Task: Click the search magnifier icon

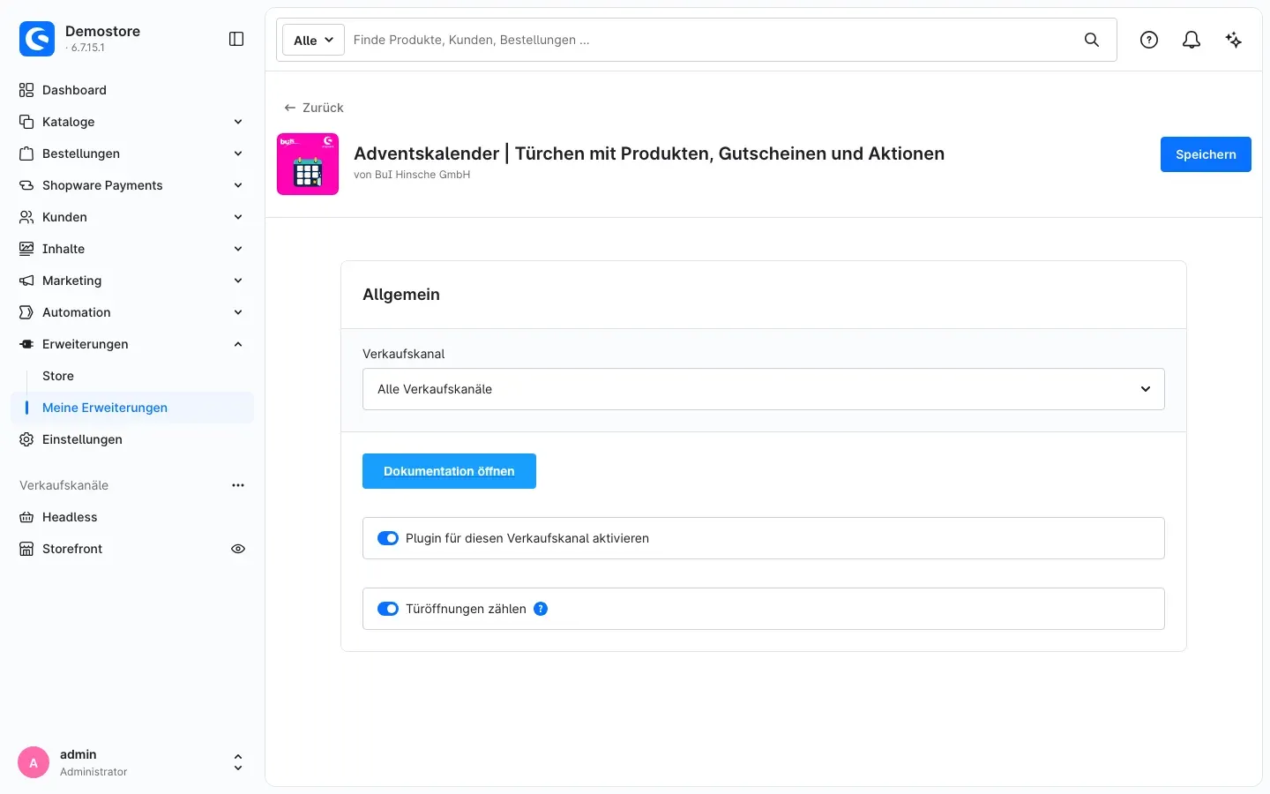Action: [x=1092, y=40]
